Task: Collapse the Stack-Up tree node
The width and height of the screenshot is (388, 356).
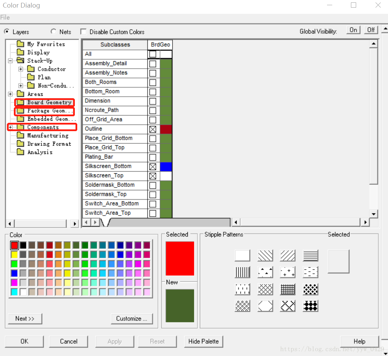Action: click(10, 61)
